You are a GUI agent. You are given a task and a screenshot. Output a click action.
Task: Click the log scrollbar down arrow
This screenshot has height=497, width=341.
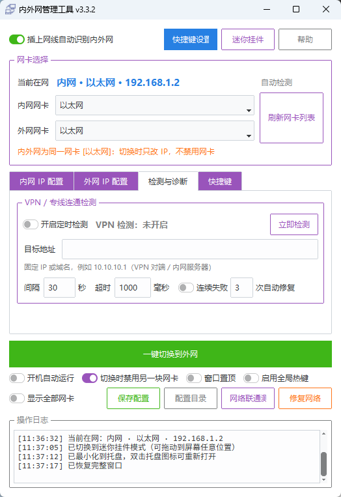(x=323, y=480)
